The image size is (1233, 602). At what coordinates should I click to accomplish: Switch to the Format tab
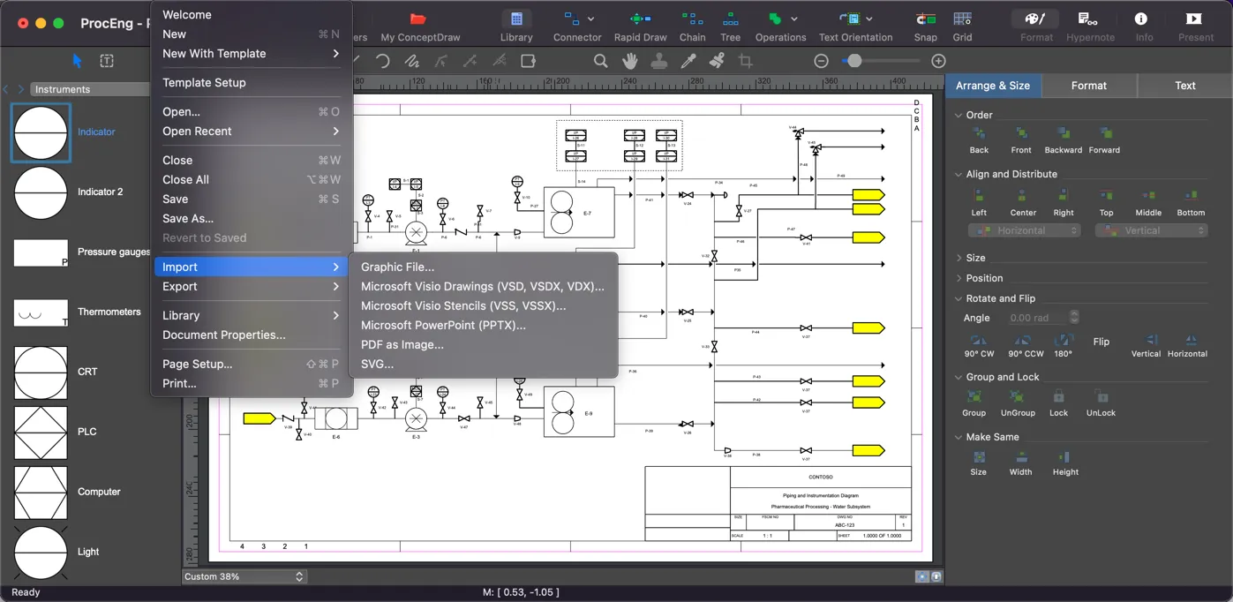[x=1089, y=85]
